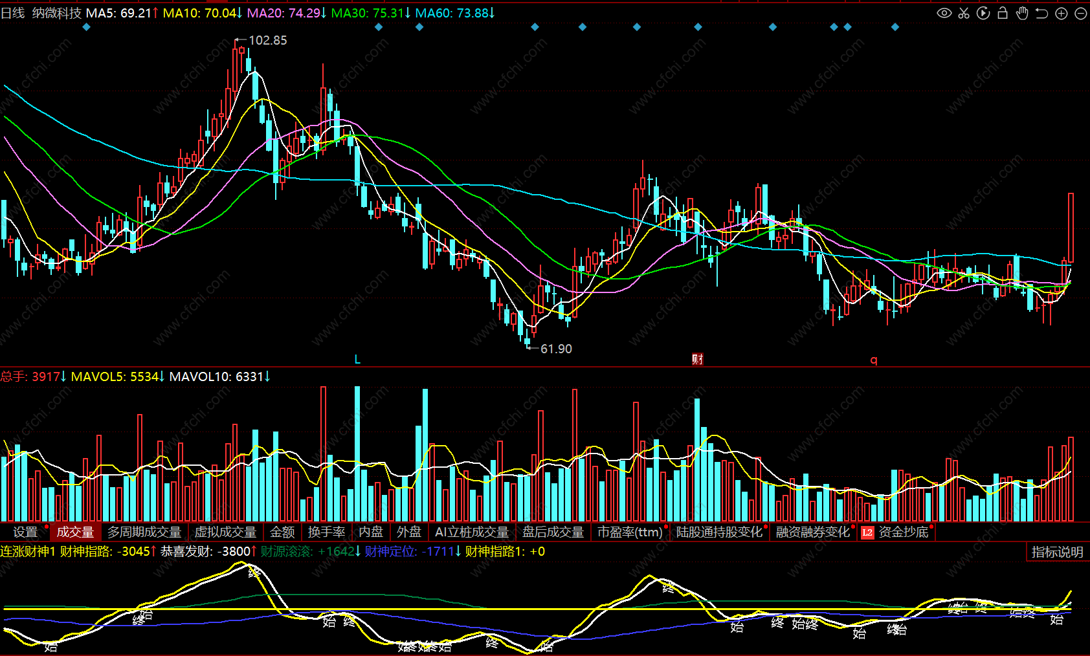1090x656 pixels.
Task: Zoom out with the minus icon
Action: [x=1081, y=14]
